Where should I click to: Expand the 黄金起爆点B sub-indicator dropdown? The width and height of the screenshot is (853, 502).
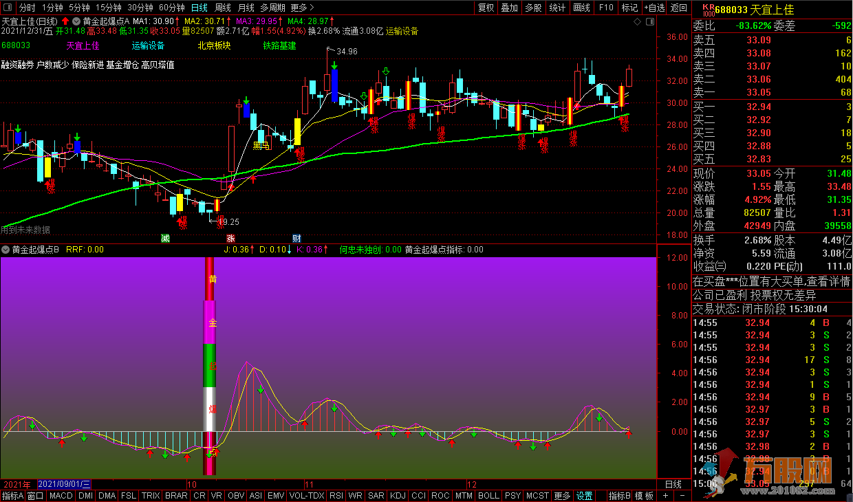(6, 250)
